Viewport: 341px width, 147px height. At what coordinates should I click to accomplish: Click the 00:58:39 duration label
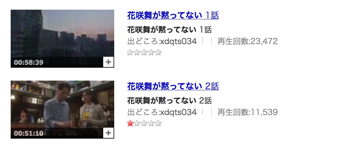click(28, 63)
